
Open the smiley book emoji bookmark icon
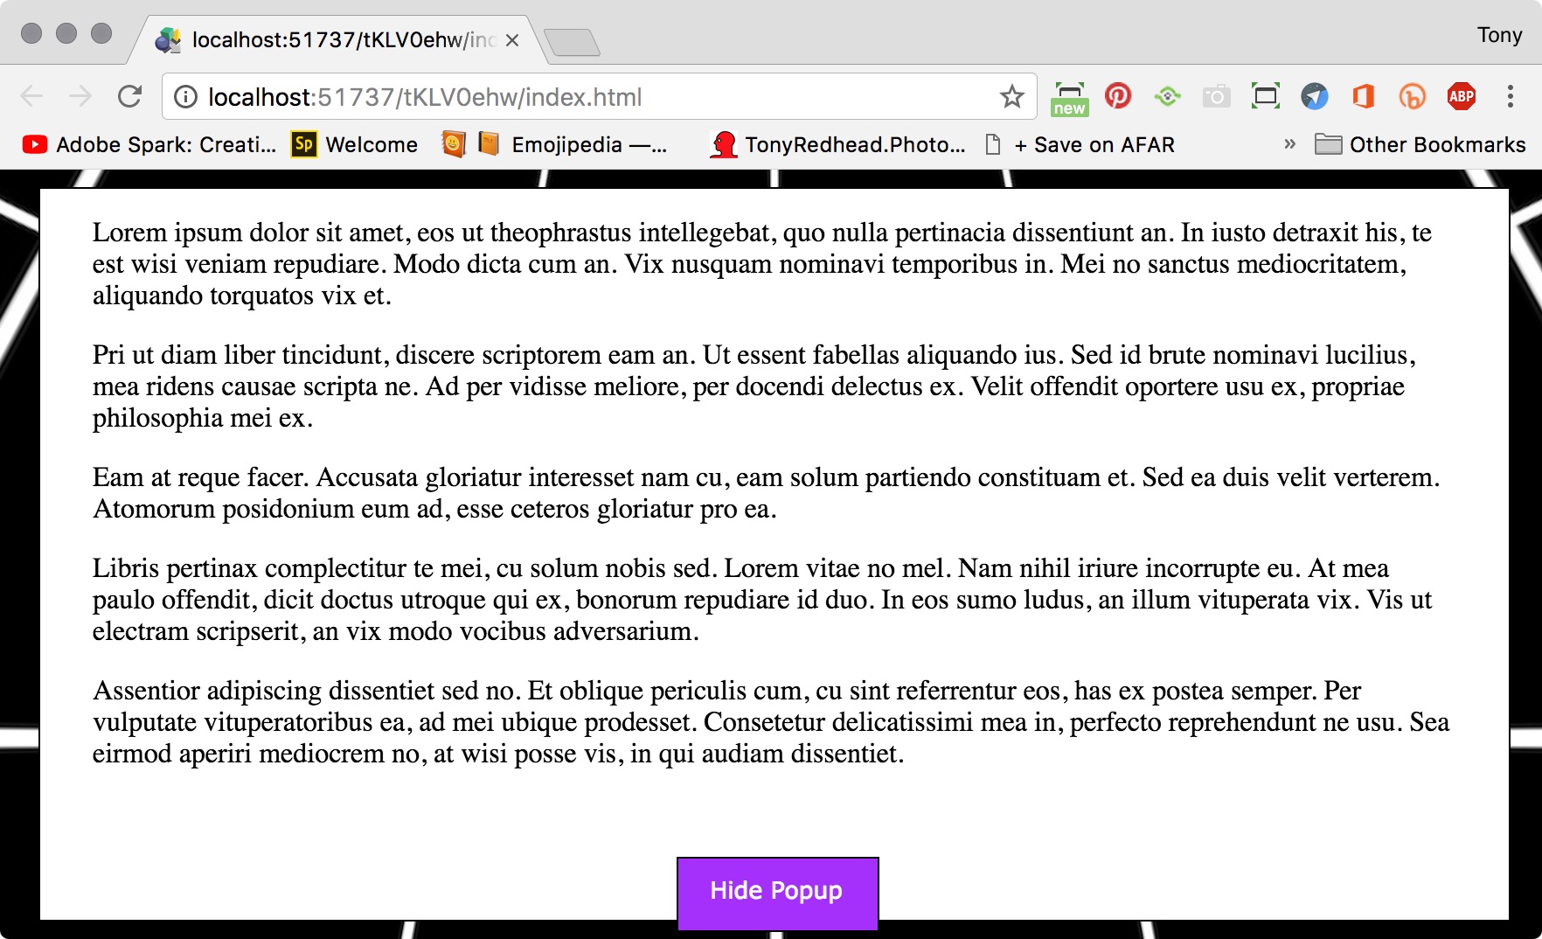(453, 144)
